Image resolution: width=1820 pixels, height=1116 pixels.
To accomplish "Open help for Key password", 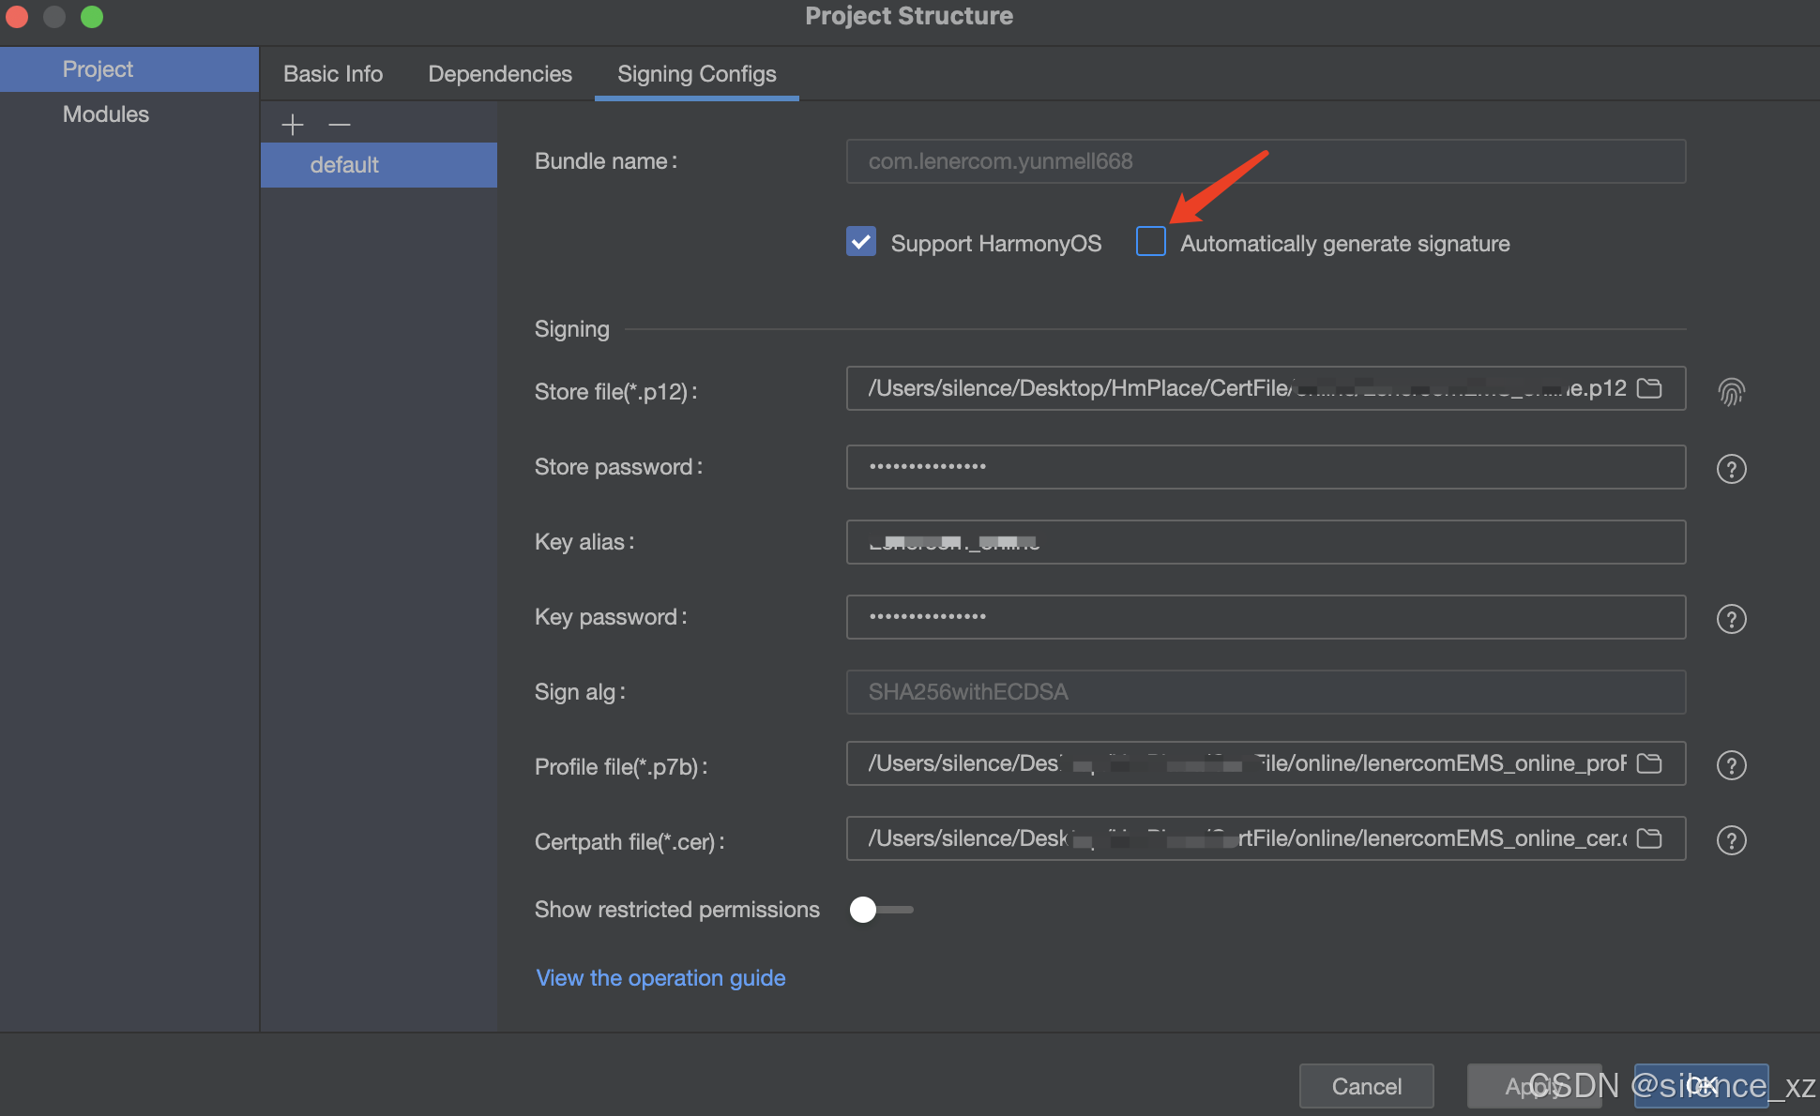I will coord(1731,619).
